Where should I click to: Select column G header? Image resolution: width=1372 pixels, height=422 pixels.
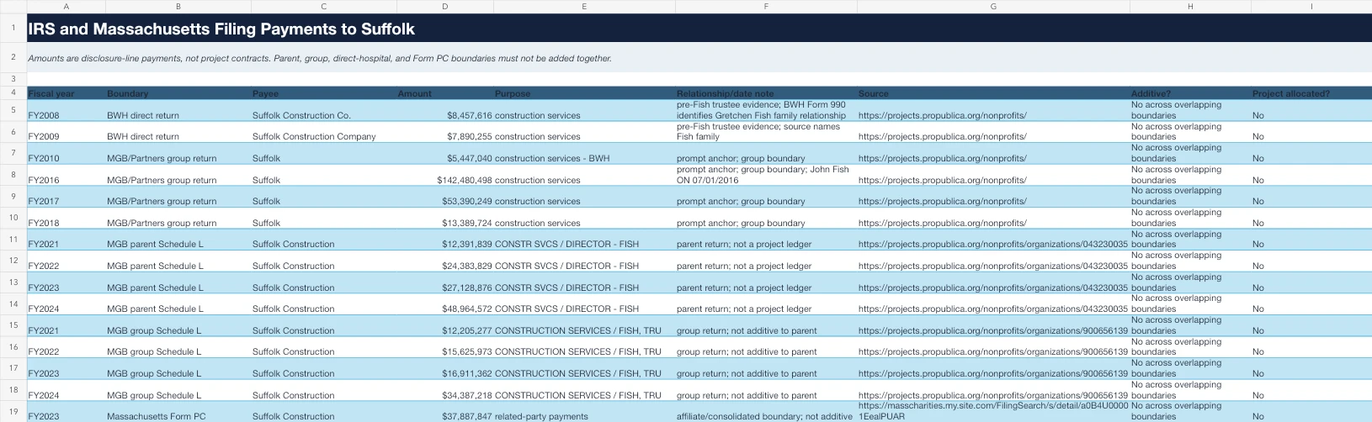tap(993, 6)
